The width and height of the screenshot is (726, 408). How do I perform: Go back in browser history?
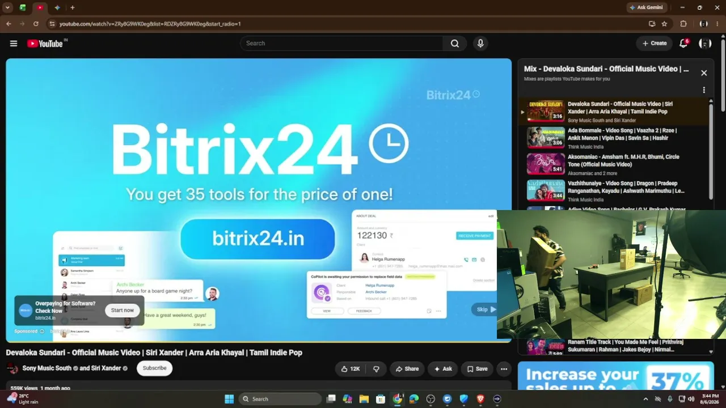9,24
